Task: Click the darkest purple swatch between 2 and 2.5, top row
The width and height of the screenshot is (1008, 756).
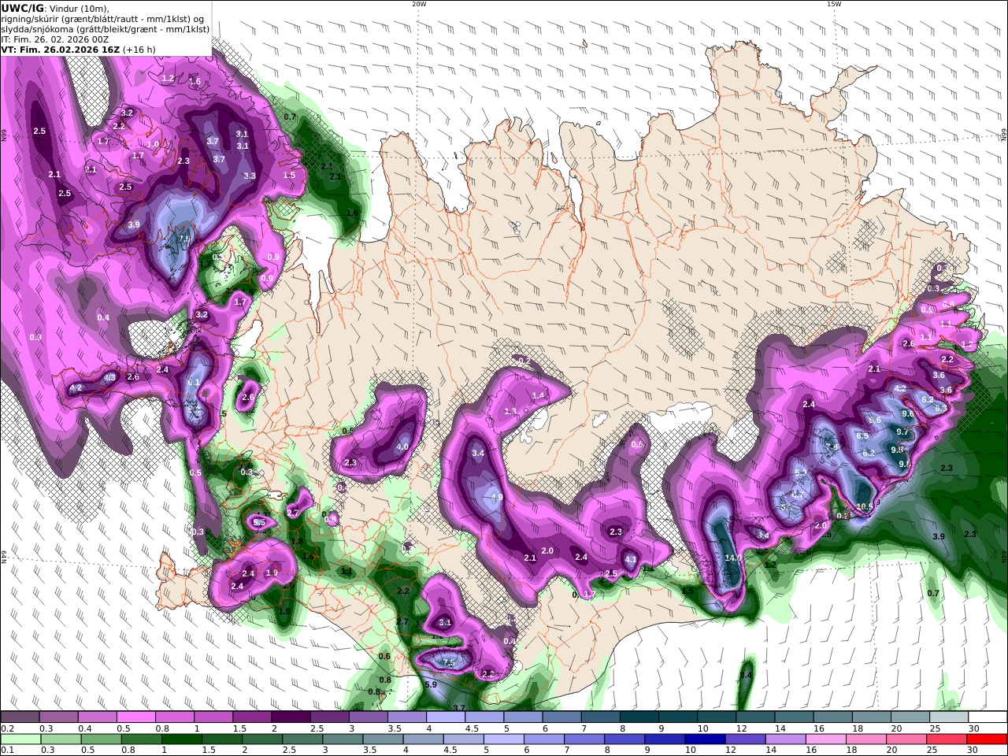Action: click(x=291, y=717)
